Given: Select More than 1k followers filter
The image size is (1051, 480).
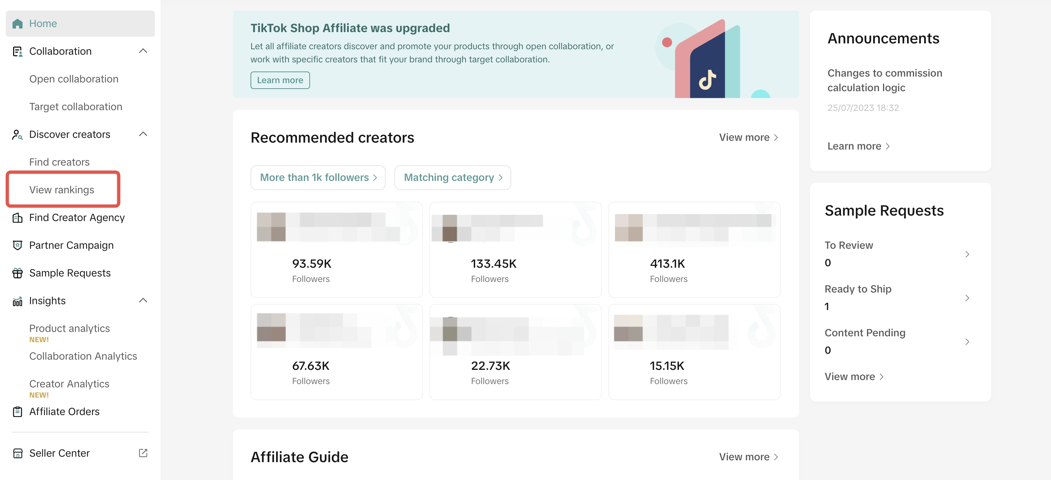Looking at the screenshot, I should click(318, 178).
